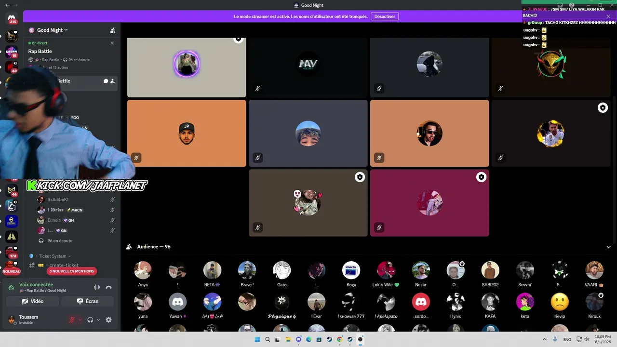Click the name label "Hynix"

pos(456,316)
